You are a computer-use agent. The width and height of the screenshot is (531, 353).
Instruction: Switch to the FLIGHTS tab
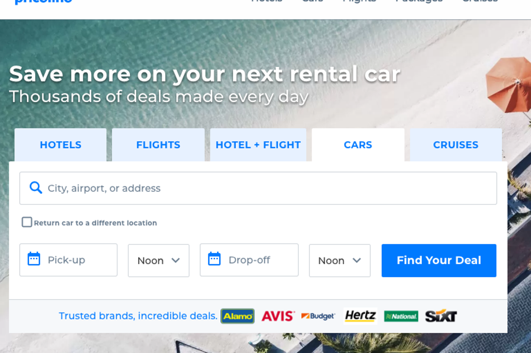point(158,145)
